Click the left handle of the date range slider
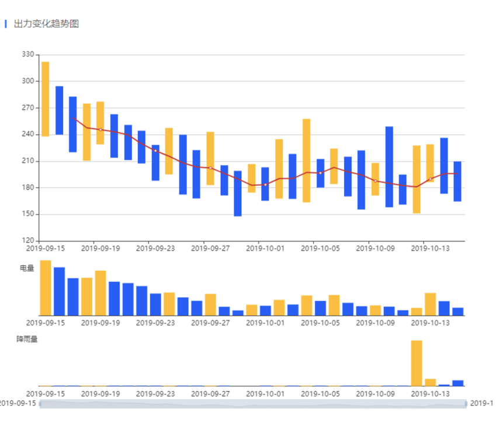 40,404
